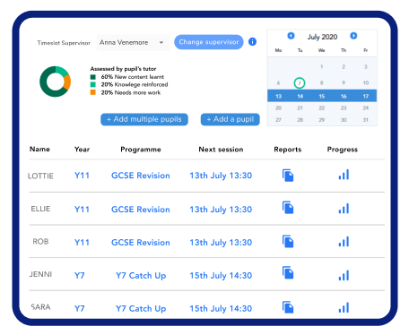Select pupil name SARA
The height and width of the screenshot is (335, 409).
click(40, 307)
